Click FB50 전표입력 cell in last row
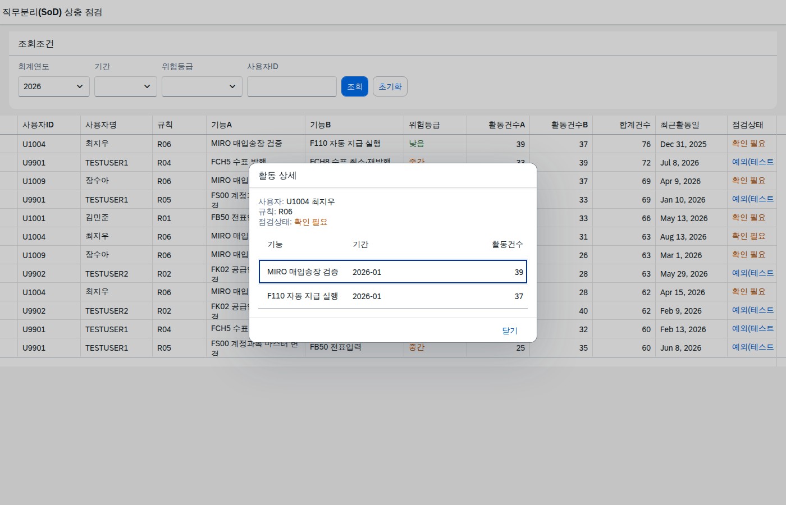Screen dimensions: 786x505 [336, 347]
